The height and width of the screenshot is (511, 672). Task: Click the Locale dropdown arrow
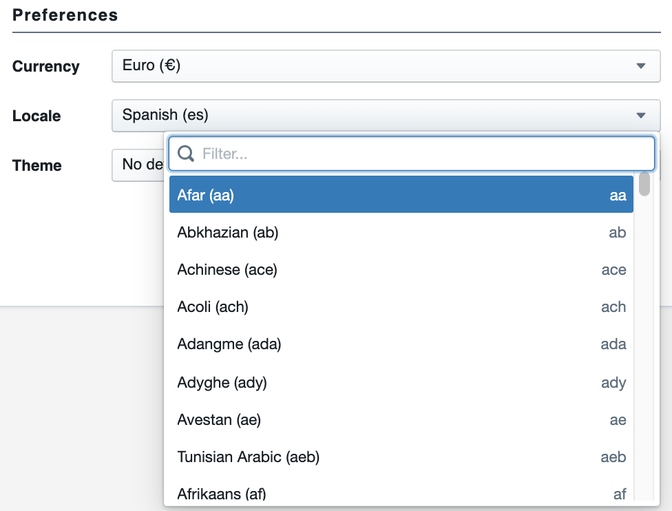[x=641, y=116]
